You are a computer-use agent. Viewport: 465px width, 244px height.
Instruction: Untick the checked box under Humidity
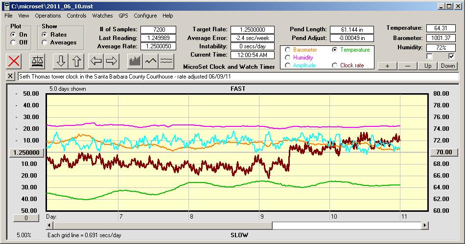click(451, 56)
